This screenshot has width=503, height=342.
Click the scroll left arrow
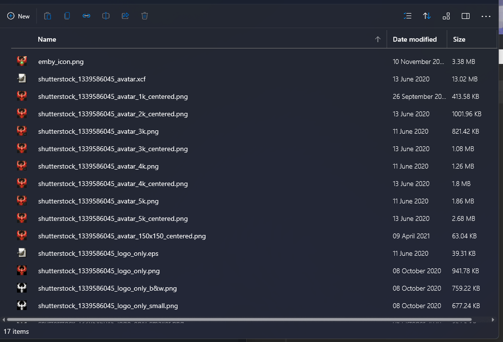(x=3, y=320)
